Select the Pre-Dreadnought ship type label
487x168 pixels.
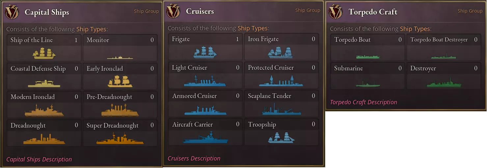tap(109, 97)
